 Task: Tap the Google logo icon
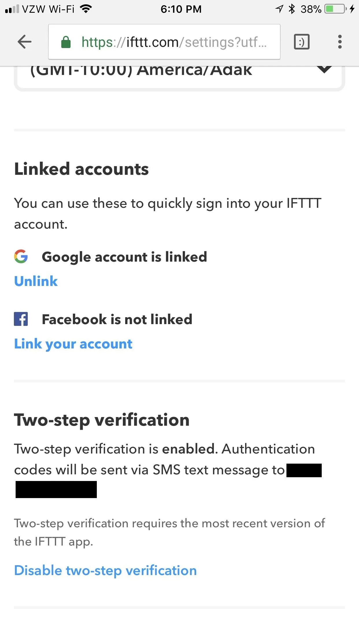21,256
